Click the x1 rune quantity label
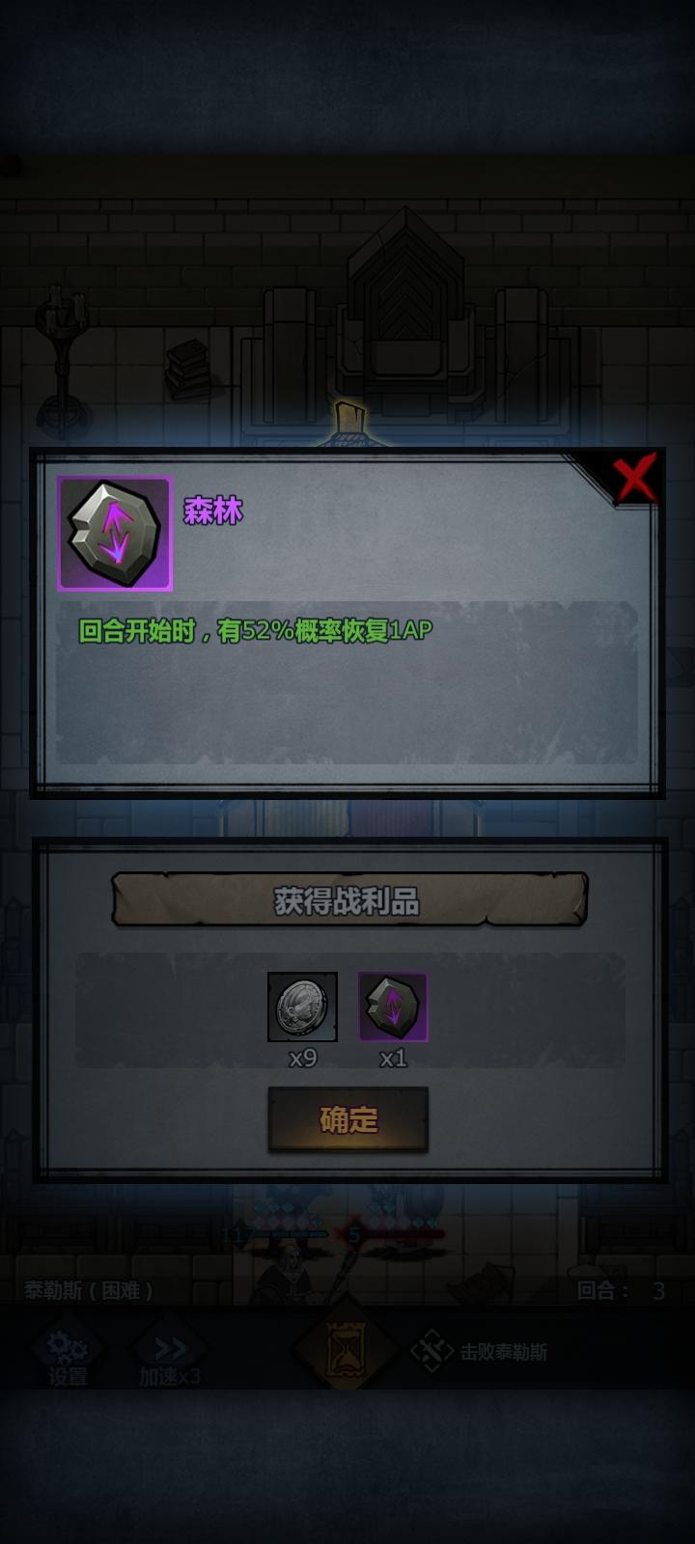 pos(393,1059)
